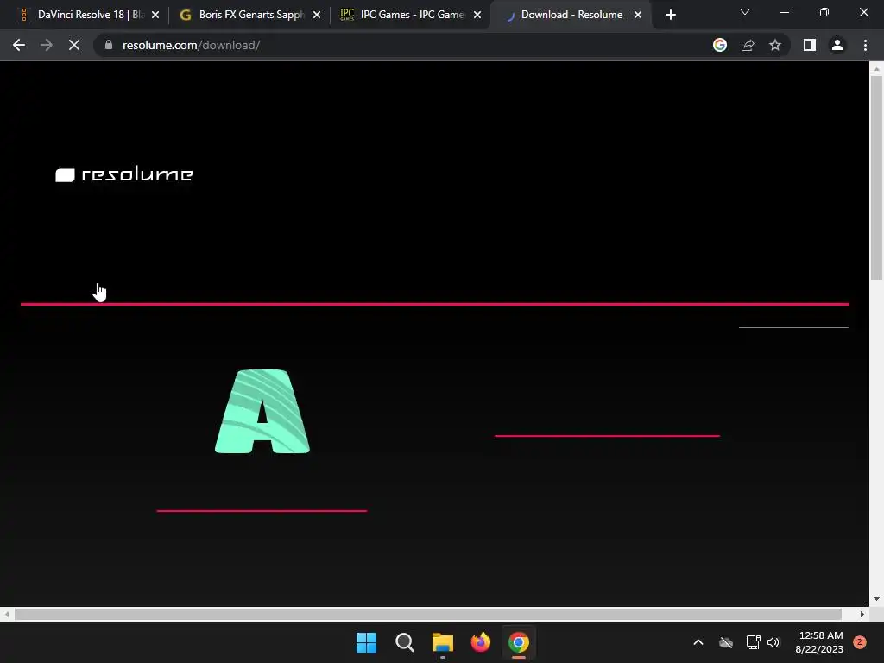Click the vertical scrollbar thumb
The image size is (884, 663).
click(876, 178)
